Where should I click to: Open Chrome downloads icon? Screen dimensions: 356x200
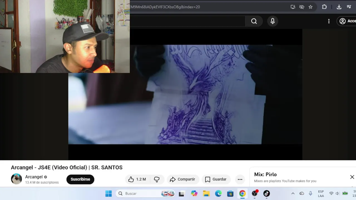339,7
